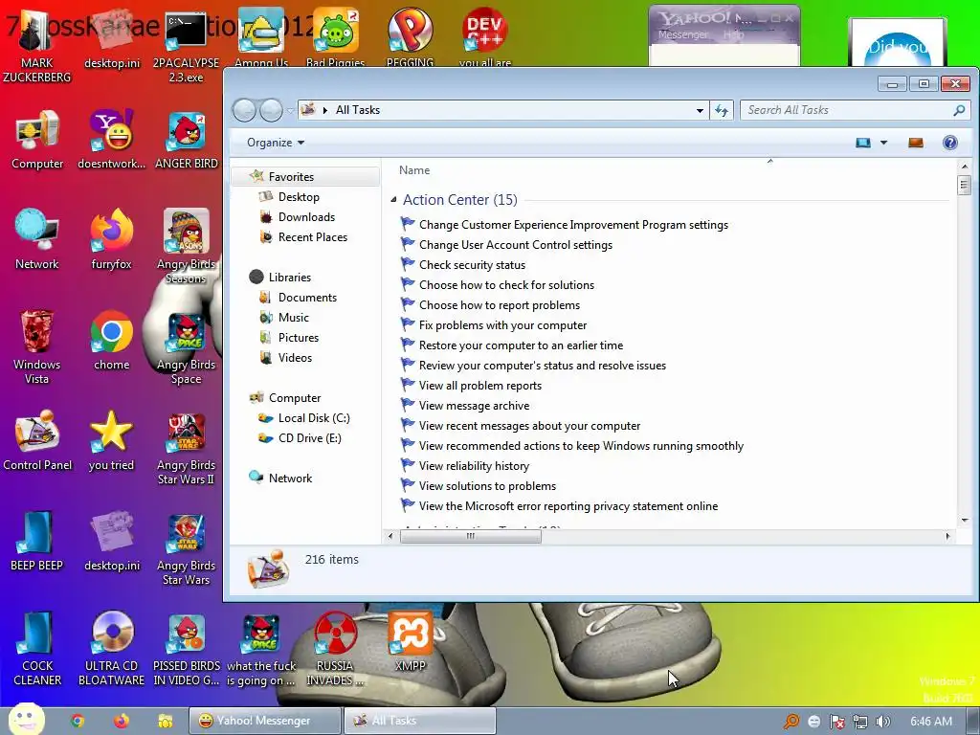The width and height of the screenshot is (980, 735).
Task: Open the MARK ZUCKERBERG desktop icon
Action: coord(37,45)
